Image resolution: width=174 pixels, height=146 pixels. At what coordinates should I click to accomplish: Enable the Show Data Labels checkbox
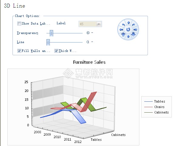tap(19, 23)
